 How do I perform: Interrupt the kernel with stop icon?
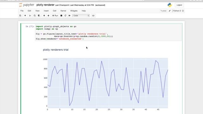(61, 16)
